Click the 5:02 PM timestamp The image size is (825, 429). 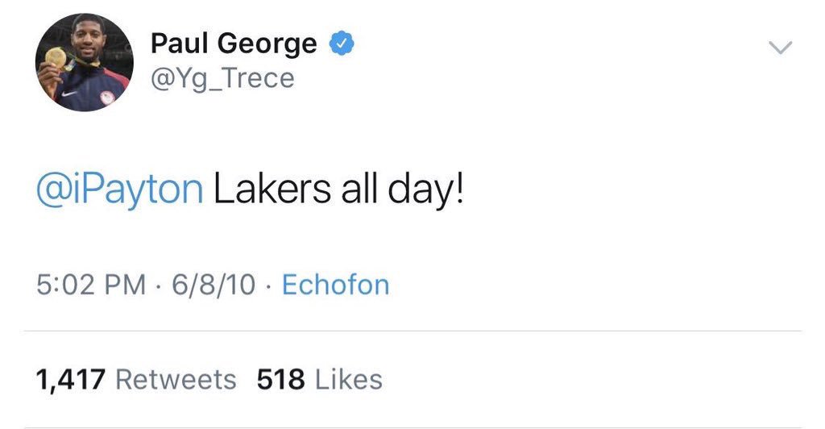(92, 285)
